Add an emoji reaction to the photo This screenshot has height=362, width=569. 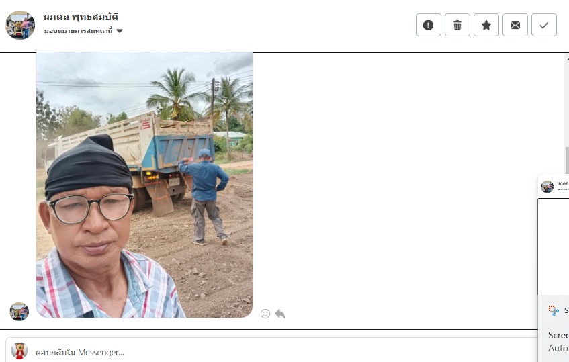(265, 314)
